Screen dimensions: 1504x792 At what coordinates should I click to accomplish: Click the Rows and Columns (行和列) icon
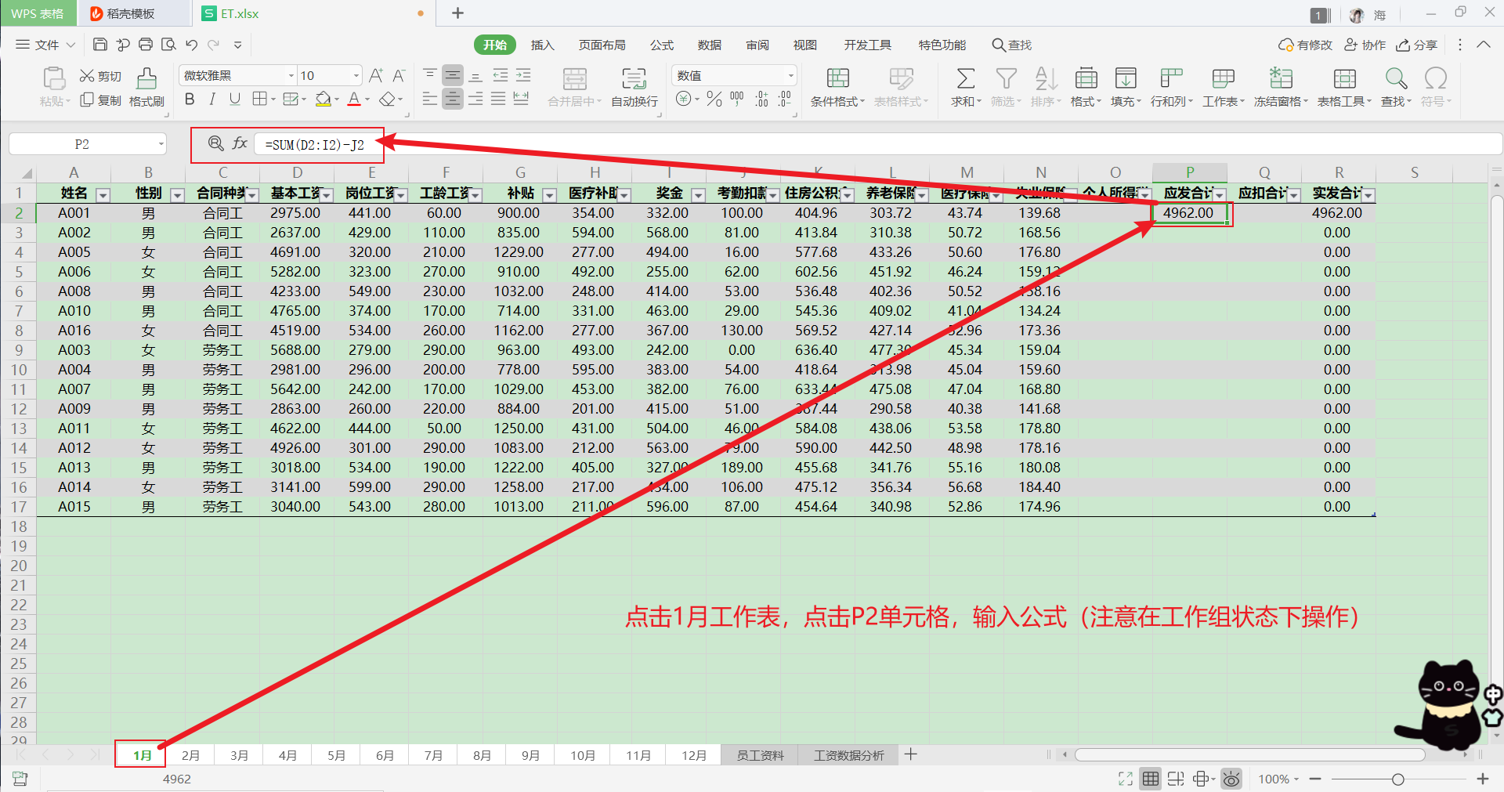tap(1171, 78)
